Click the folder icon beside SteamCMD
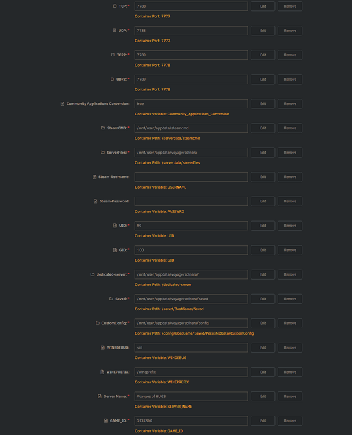This screenshot has height=435, width=352. [x=103, y=128]
